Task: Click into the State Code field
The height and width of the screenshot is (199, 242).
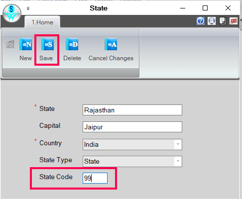Action: (95, 178)
